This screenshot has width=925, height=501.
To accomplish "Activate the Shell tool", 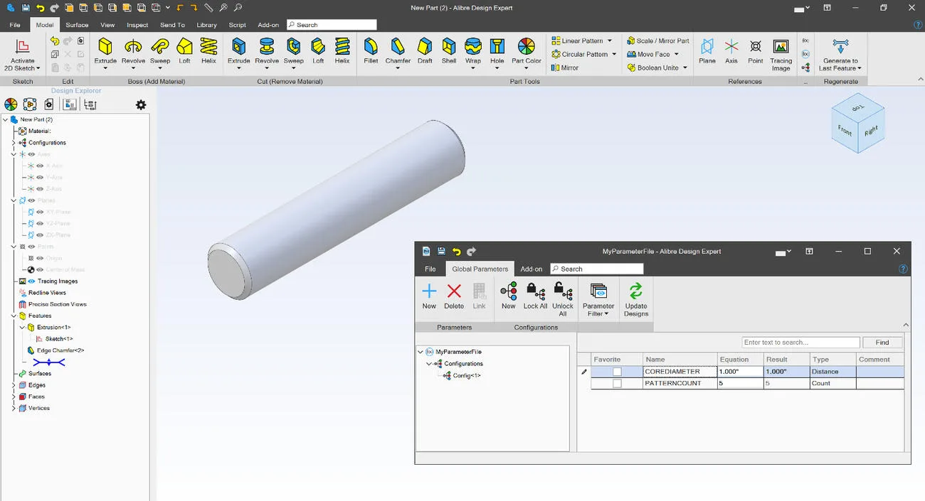I will [449, 50].
